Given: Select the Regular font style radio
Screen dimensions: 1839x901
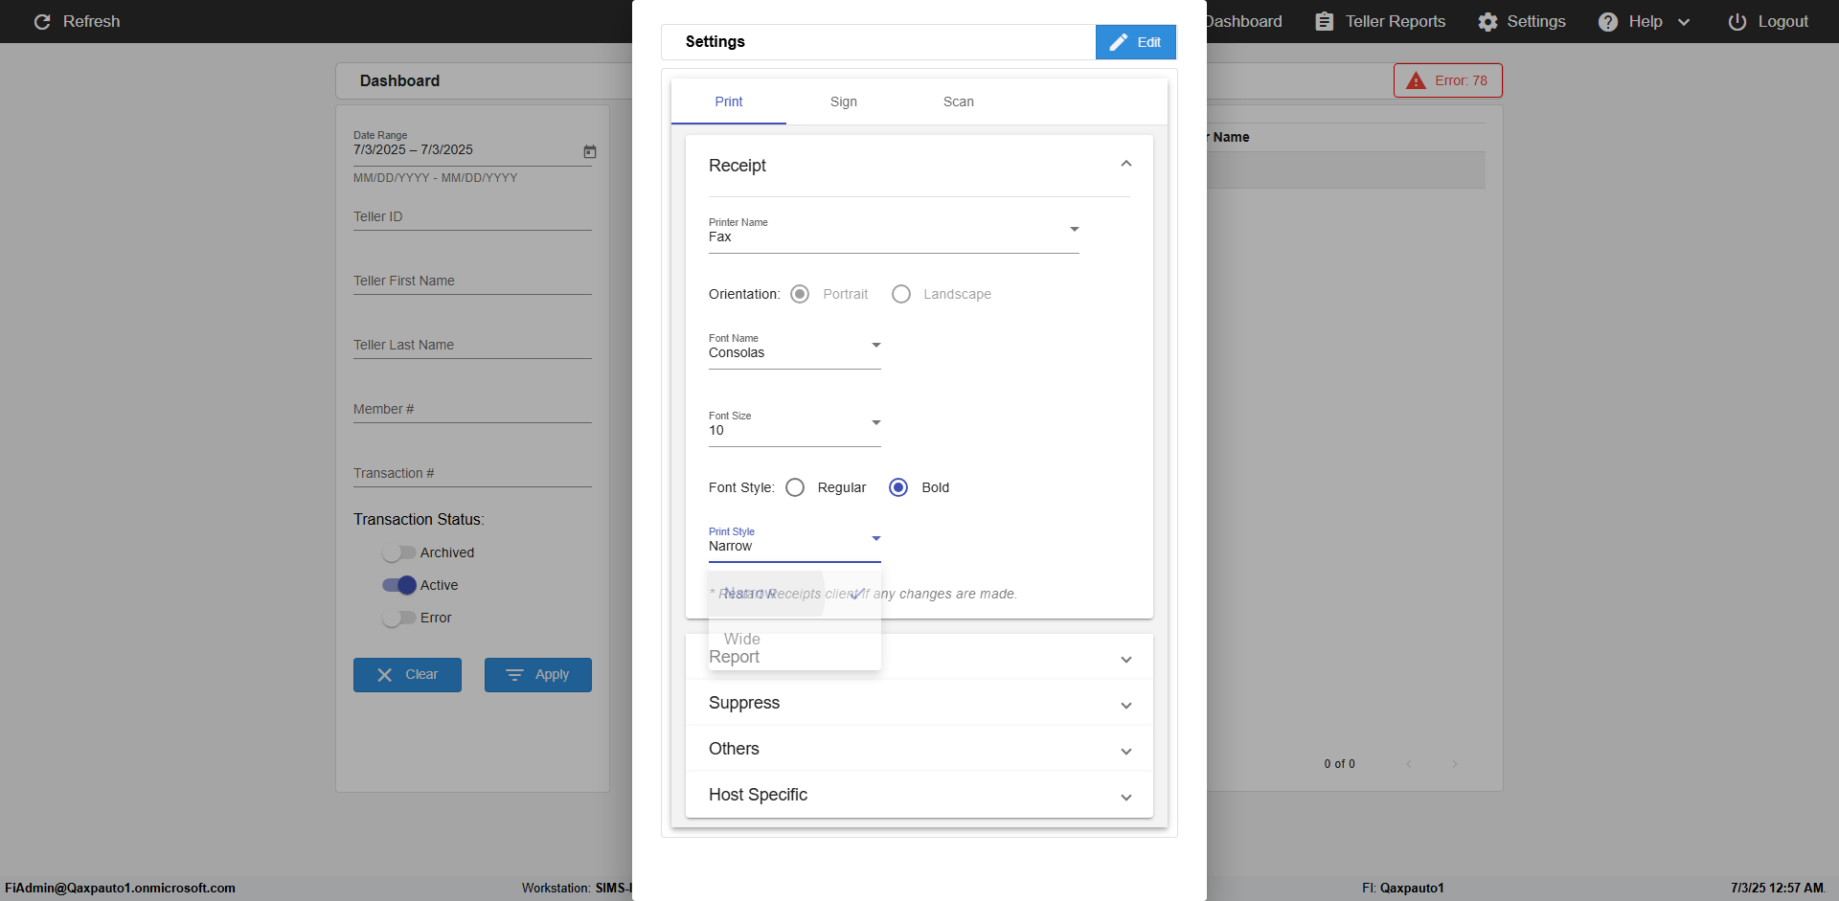Looking at the screenshot, I should (795, 487).
